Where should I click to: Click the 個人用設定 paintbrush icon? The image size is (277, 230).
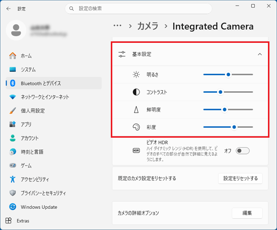13,110
